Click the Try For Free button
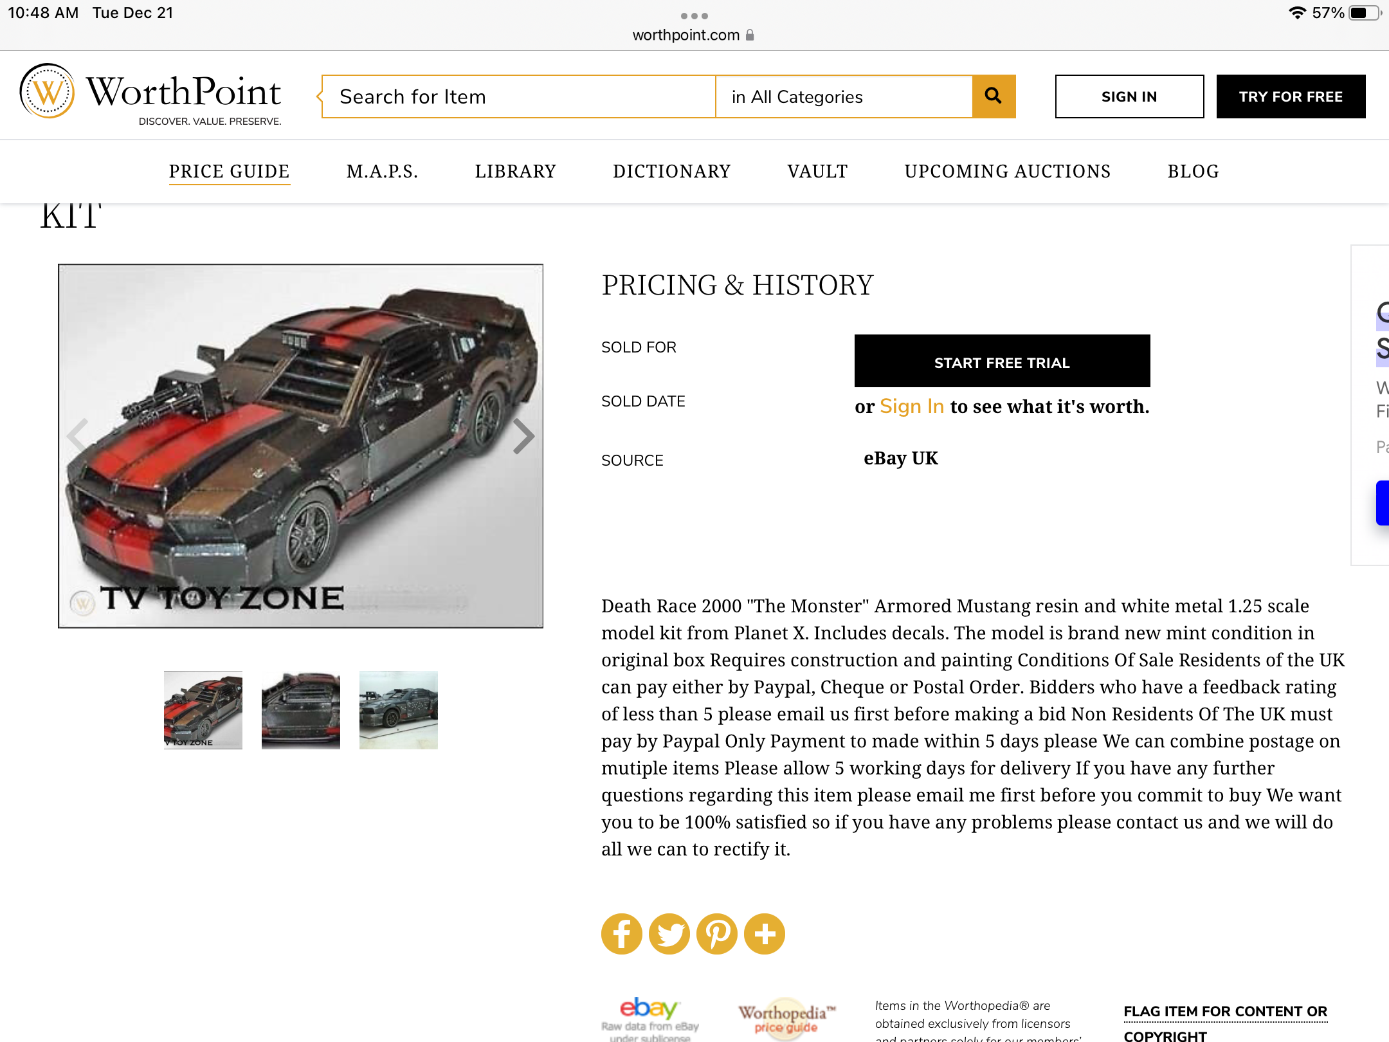This screenshot has height=1042, width=1389. (1291, 96)
